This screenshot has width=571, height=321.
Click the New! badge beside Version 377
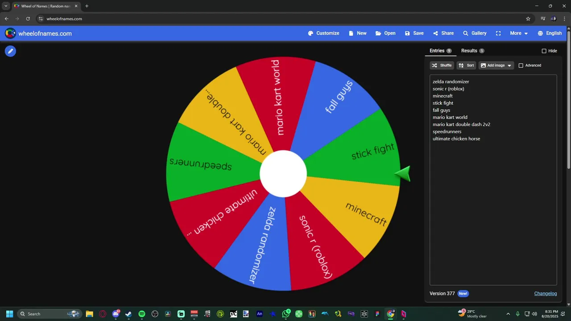[x=463, y=293]
